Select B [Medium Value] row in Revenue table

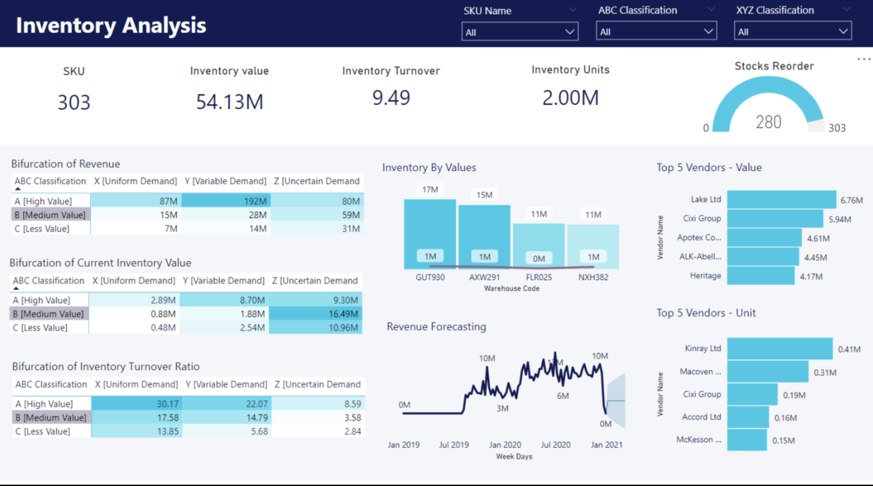(x=51, y=215)
